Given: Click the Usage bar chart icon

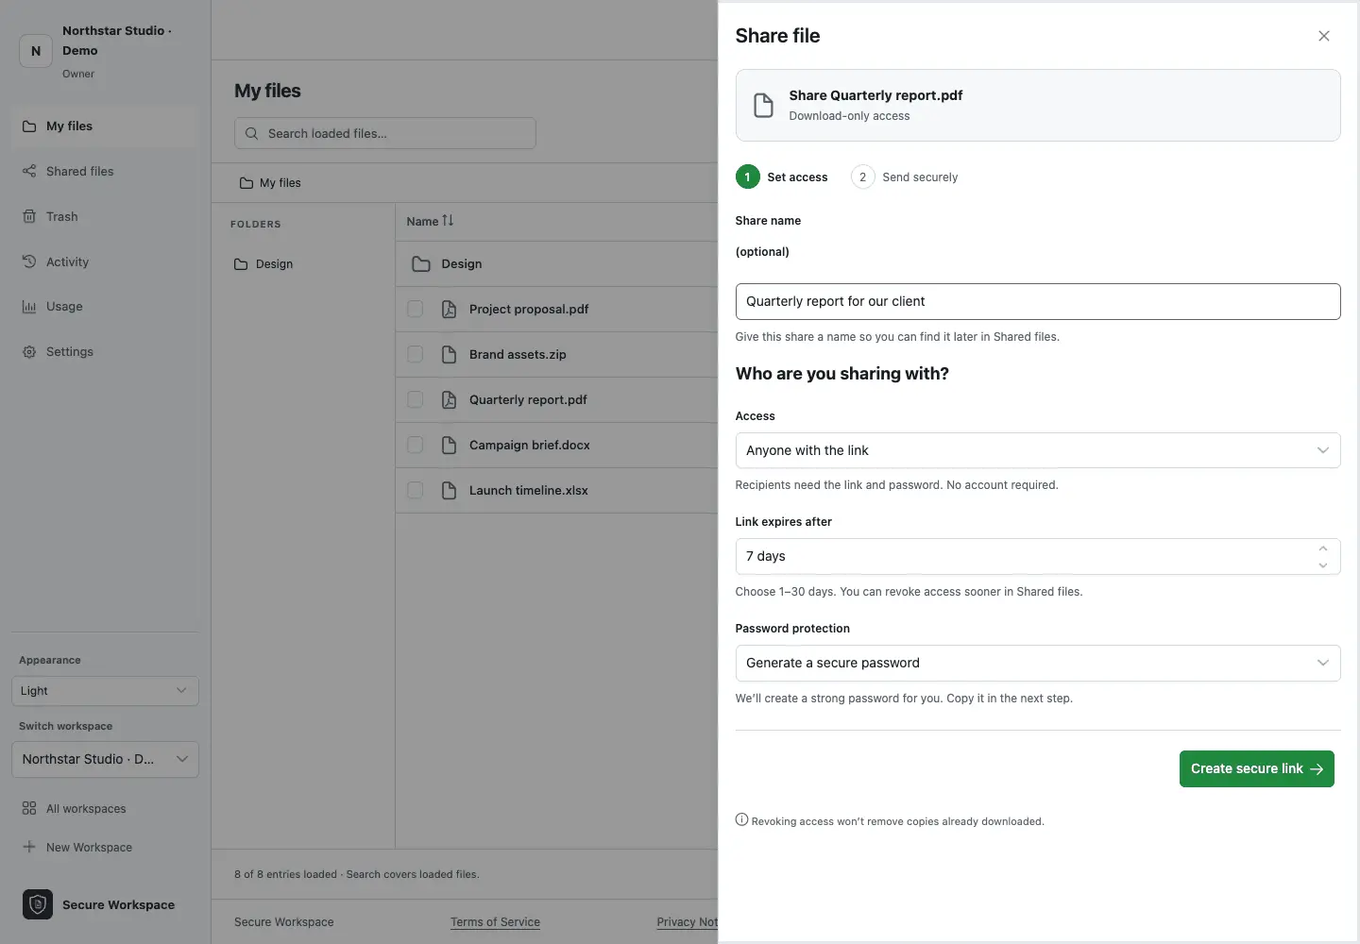Looking at the screenshot, I should 29,307.
